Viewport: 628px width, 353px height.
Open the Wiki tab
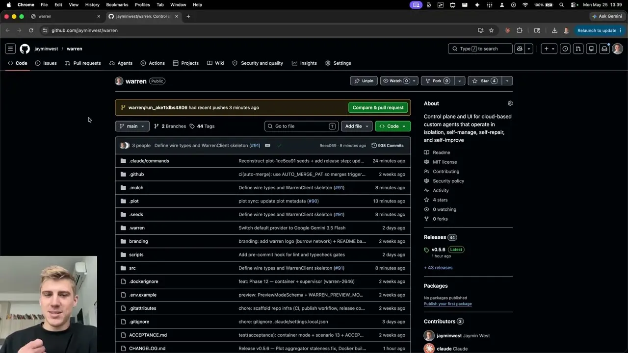tap(215, 63)
